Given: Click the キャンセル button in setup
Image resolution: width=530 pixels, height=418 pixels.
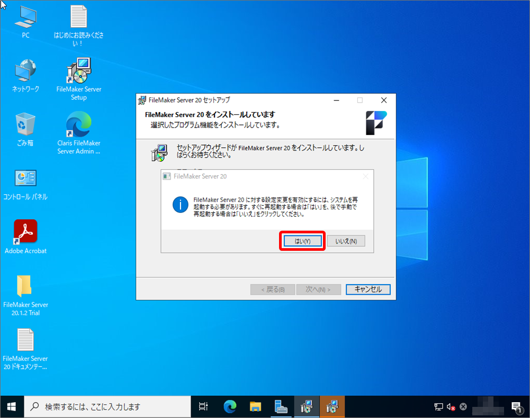Looking at the screenshot, I should pyautogui.click(x=368, y=289).
